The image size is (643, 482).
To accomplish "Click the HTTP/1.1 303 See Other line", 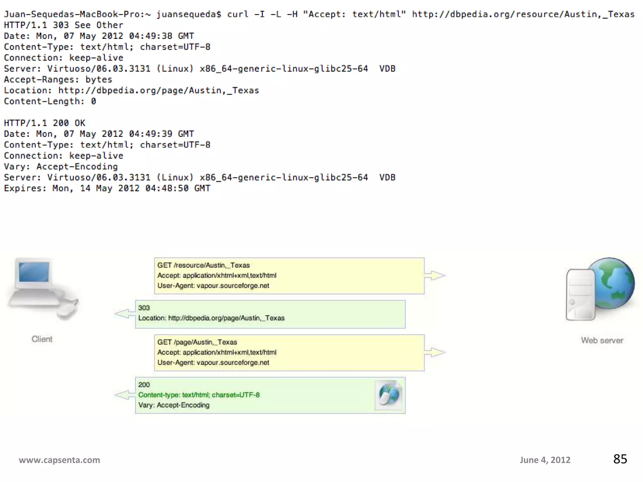I will 63,25.
